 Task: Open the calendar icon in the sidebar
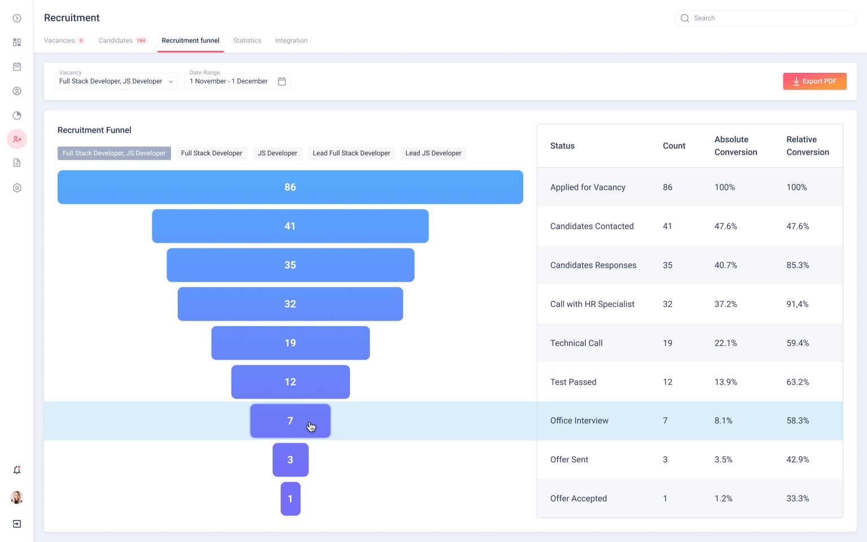17,67
